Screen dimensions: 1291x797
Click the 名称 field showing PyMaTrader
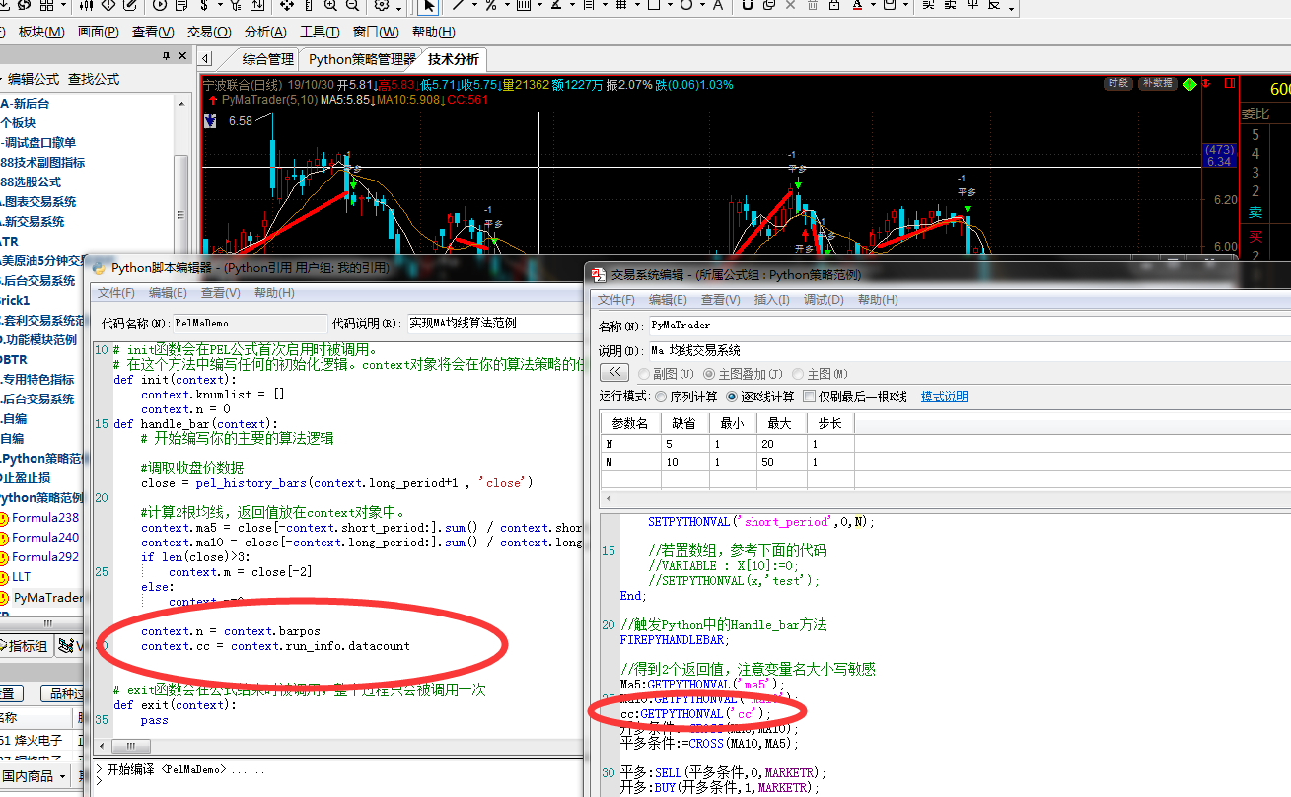(x=969, y=325)
